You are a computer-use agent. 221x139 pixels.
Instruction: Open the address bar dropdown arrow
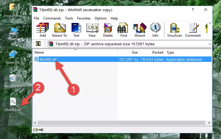coord(210,44)
